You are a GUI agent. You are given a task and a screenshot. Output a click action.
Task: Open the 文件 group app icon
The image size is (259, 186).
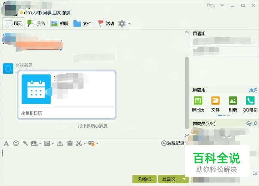click(x=215, y=104)
